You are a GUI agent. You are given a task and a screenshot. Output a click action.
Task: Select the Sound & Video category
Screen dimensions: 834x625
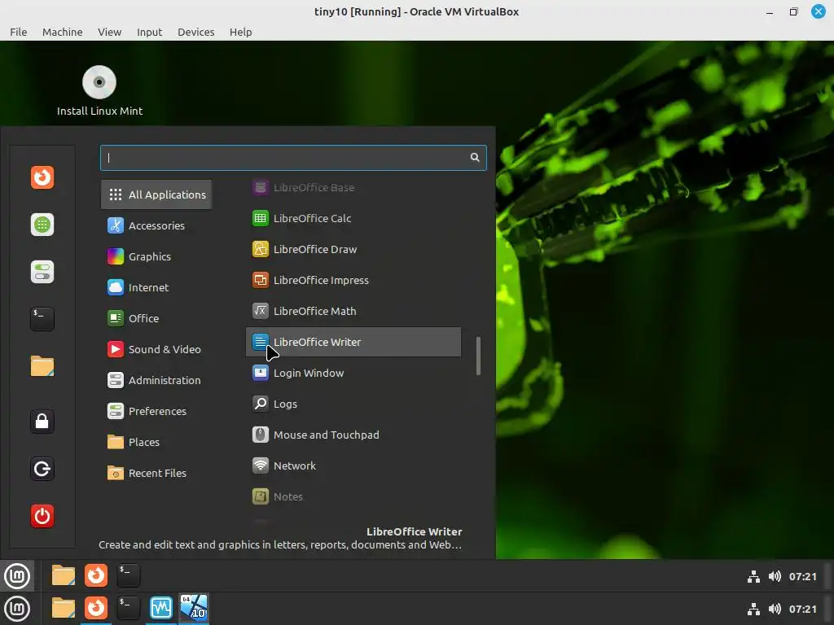point(156,349)
